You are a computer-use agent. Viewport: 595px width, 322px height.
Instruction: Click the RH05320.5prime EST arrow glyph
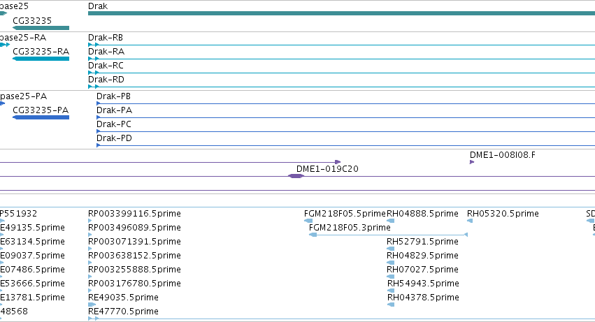tap(470, 221)
